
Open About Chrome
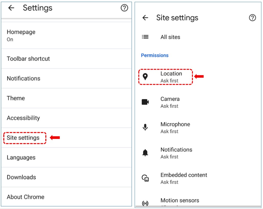pos(26,197)
